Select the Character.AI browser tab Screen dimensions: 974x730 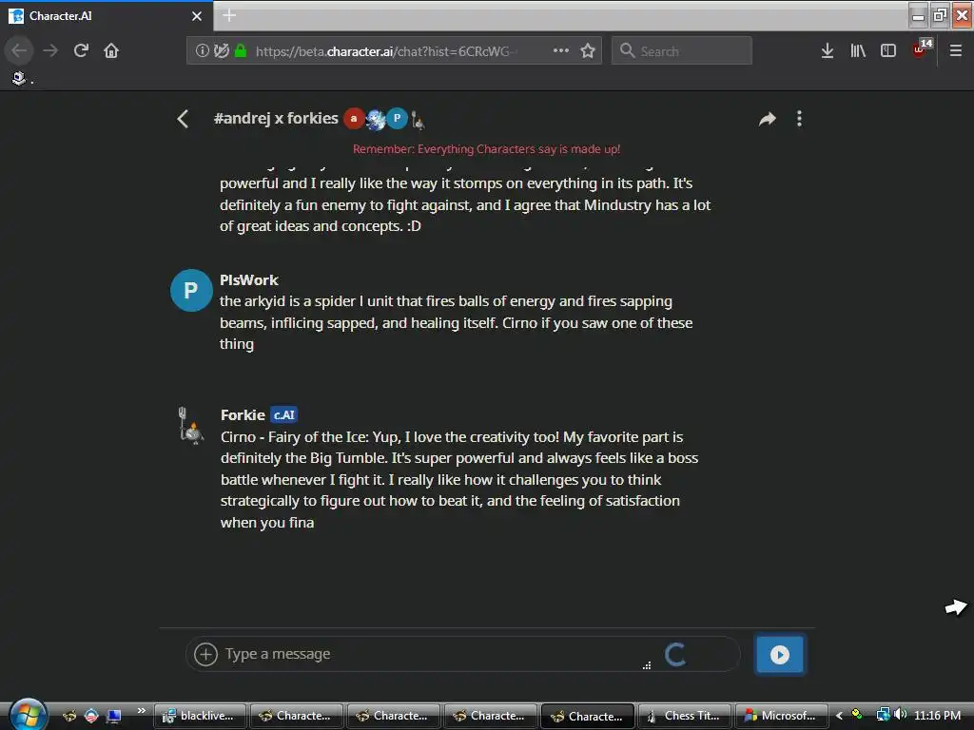point(106,15)
